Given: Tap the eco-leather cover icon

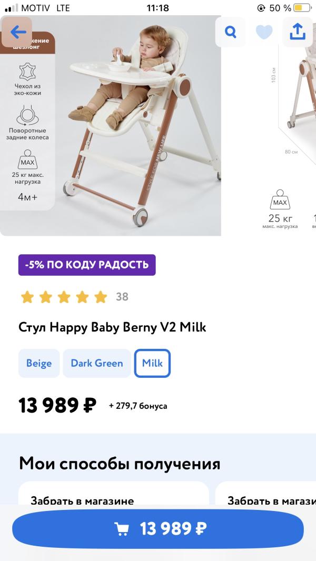Looking at the screenshot, I should tap(27, 71).
